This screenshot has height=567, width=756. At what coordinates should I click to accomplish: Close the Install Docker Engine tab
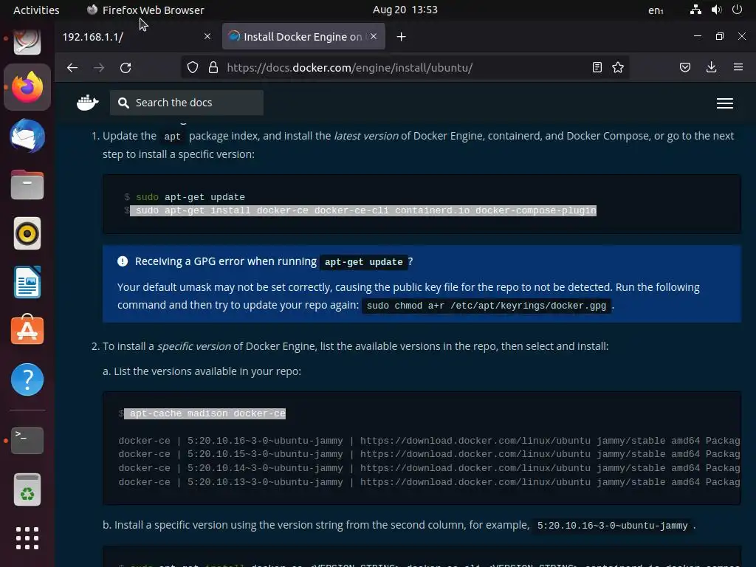pos(374,37)
